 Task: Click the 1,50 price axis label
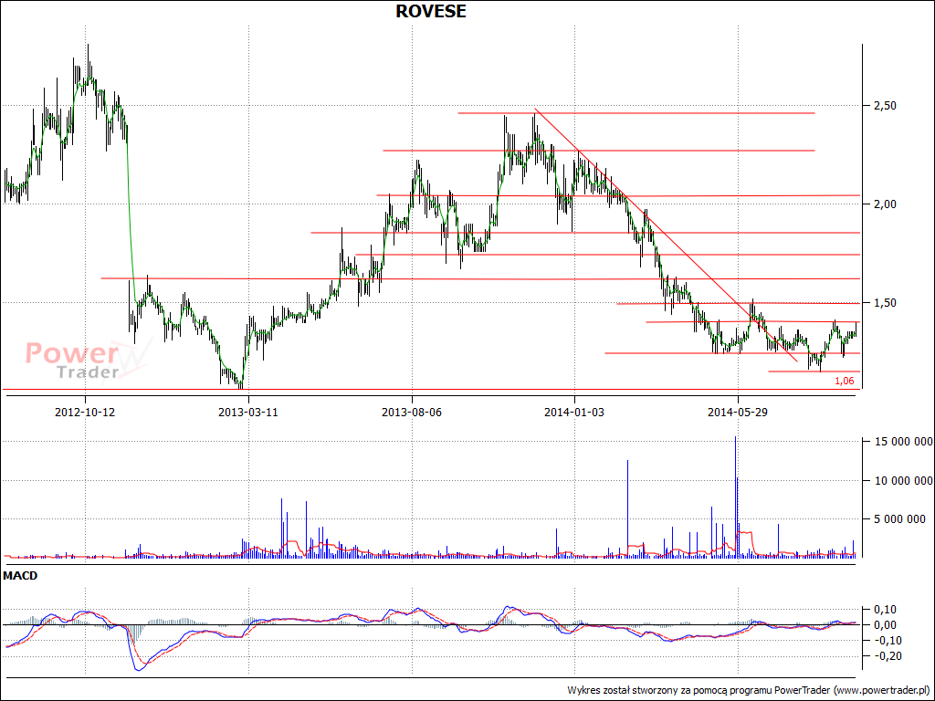coord(884,303)
